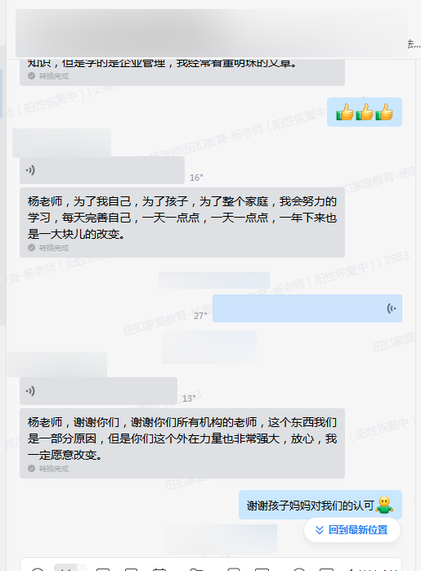
Task: Click the double chevron down arrow icon
Action: [320, 530]
